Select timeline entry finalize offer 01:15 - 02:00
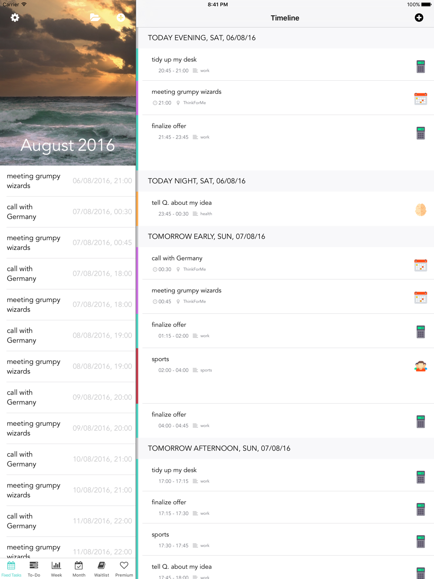Screen dimensions: 434x579 coord(285,331)
